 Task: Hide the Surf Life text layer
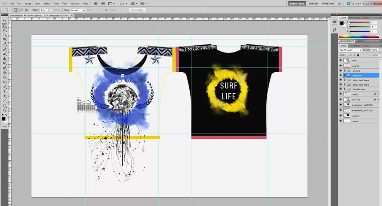tap(340, 100)
